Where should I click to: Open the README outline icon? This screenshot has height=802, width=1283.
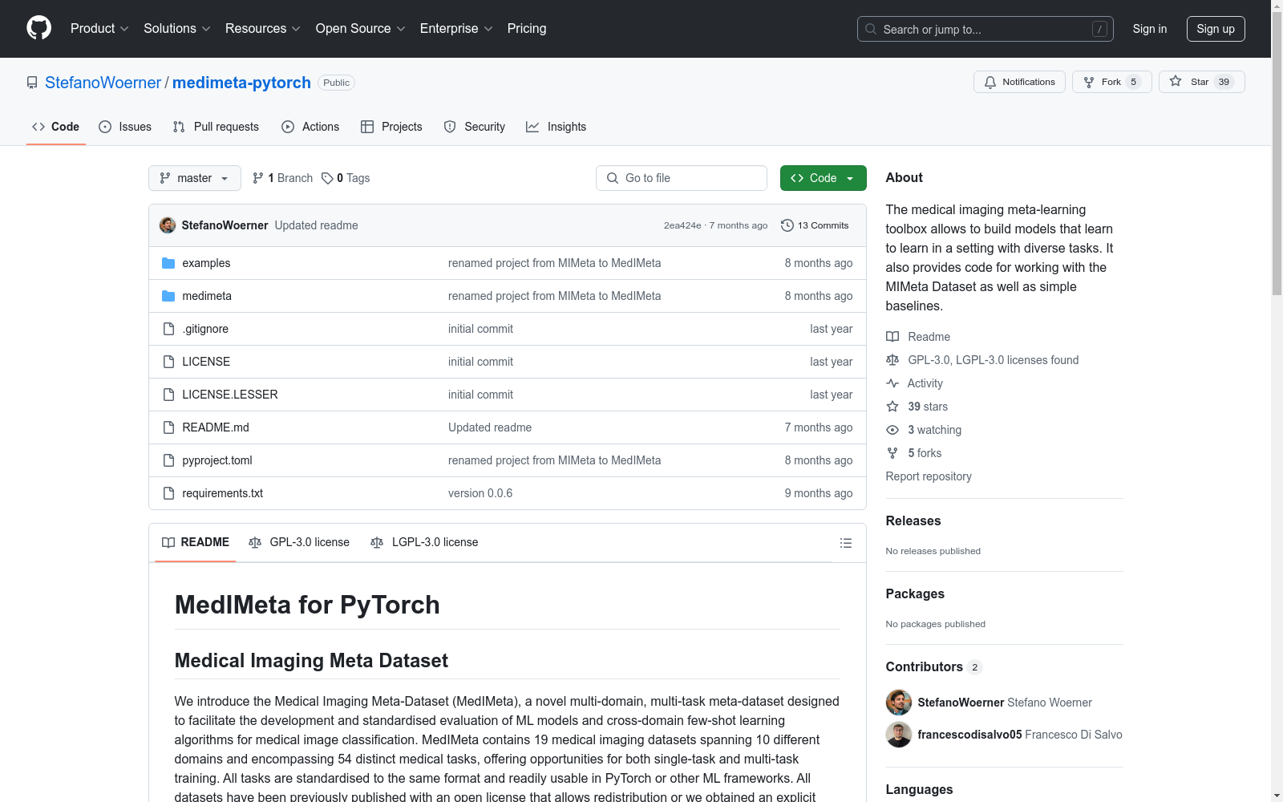pyautogui.click(x=846, y=543)
